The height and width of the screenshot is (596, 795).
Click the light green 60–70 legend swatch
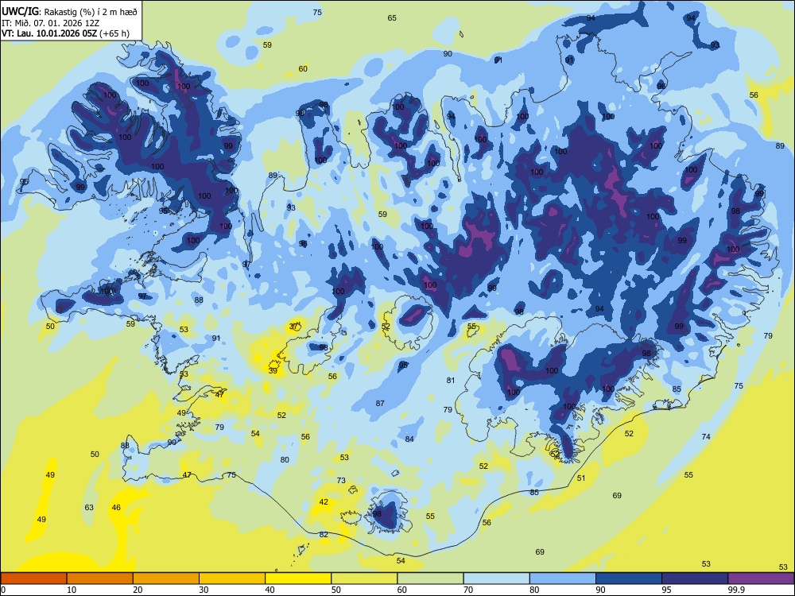[430, 579]
